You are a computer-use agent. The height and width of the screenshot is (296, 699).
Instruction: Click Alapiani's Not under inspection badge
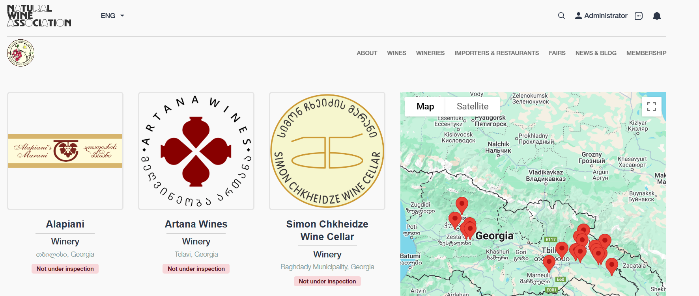coord(65,268)
